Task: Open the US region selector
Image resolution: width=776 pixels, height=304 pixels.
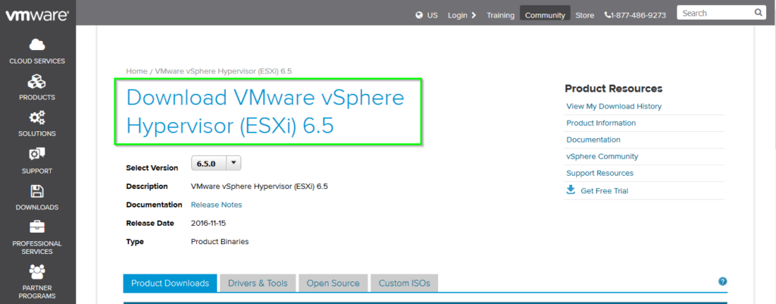Action: [427, 15]
